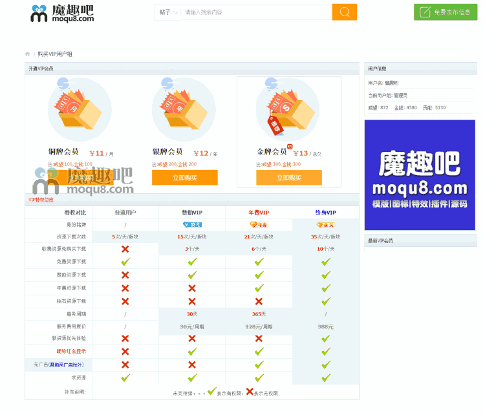
Task: Click the 年费 VIP diamond badge icon
Action: [x=259, y=225]
